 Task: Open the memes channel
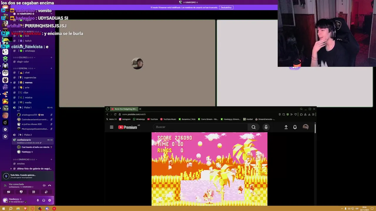click(x=33, y=83)
